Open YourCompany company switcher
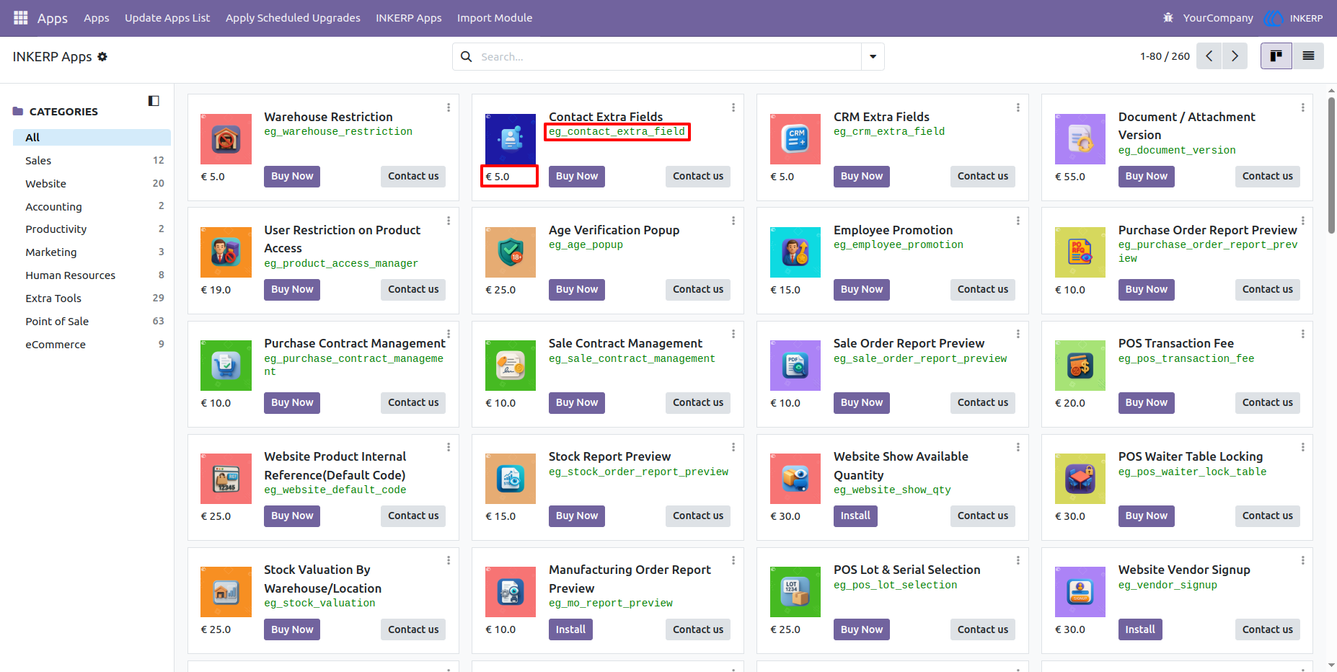1337x672 pixels. point(1218,18)
